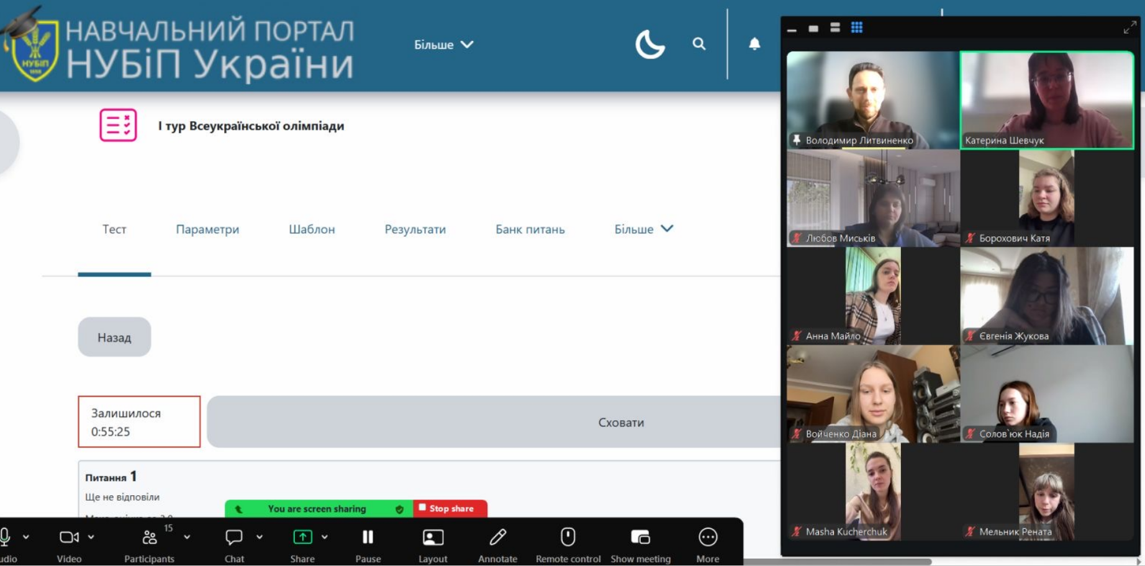Expand Більше dropdown beside Банк питань
This screenshot has width=1145, height=566.
644,229
